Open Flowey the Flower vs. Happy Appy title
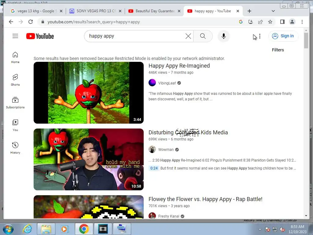 (x=205, y=199)
